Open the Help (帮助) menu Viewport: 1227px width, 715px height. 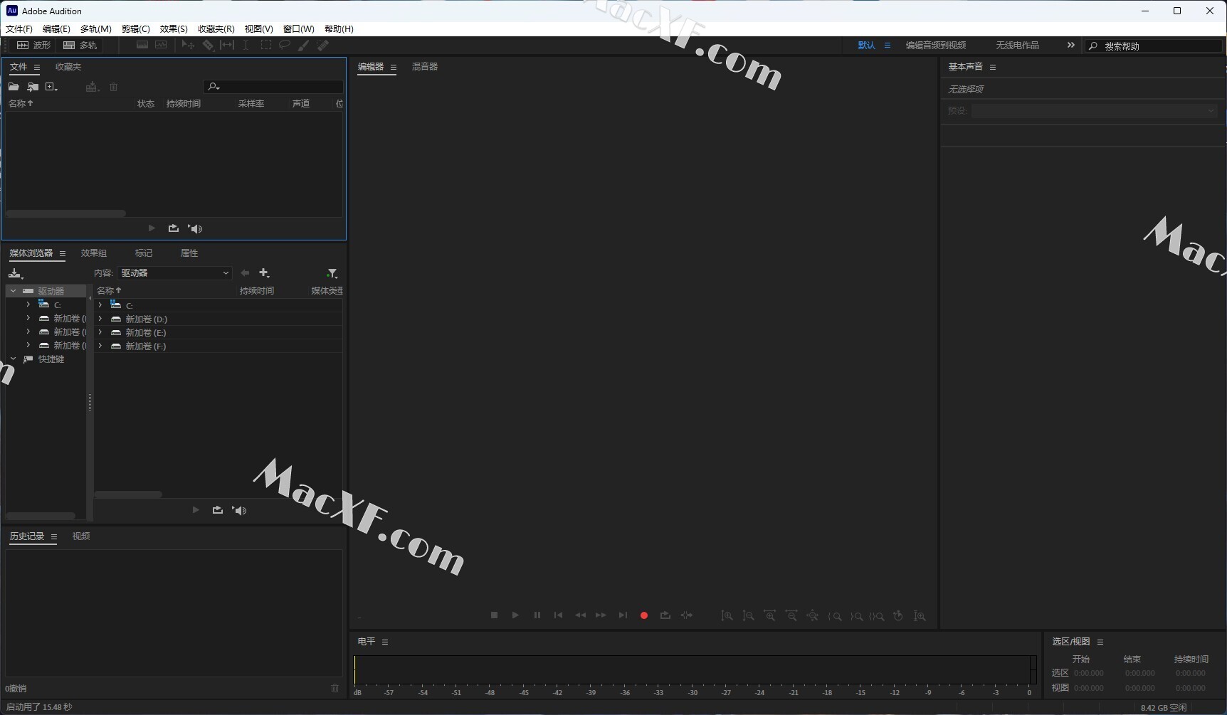click(339, 29)
